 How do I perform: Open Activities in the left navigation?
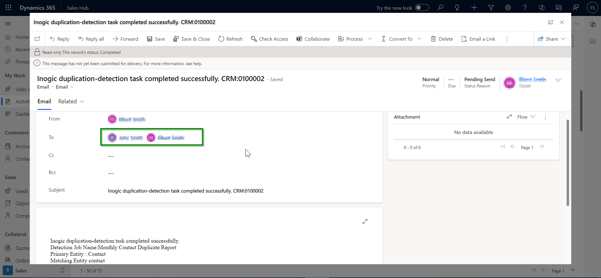click(17, 101)
